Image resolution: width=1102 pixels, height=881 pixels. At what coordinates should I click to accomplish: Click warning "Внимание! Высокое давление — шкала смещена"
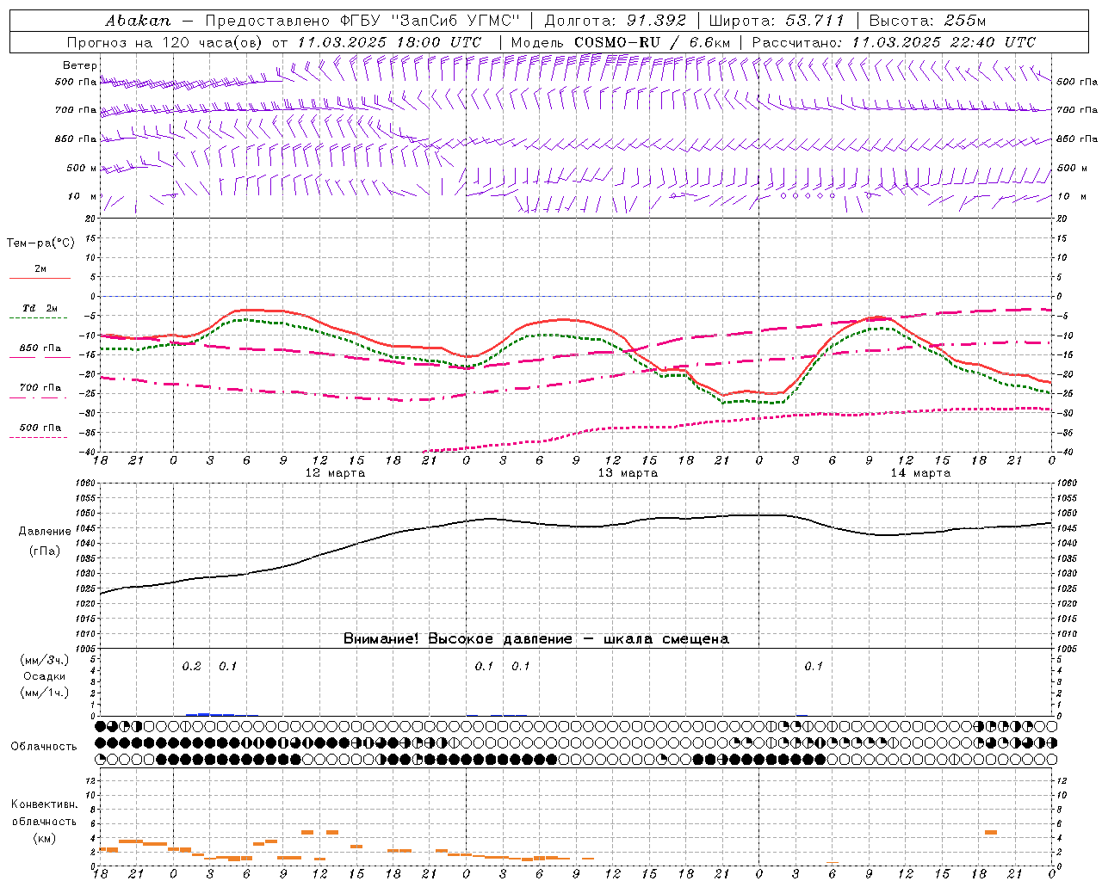click(x=536, y=639)
